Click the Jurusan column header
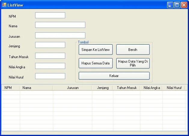This screenshot has height=136, width=189. [x=72, y=88]
